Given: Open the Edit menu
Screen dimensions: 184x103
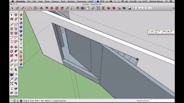Looking at the screenshot, I should tap(34, 1).
